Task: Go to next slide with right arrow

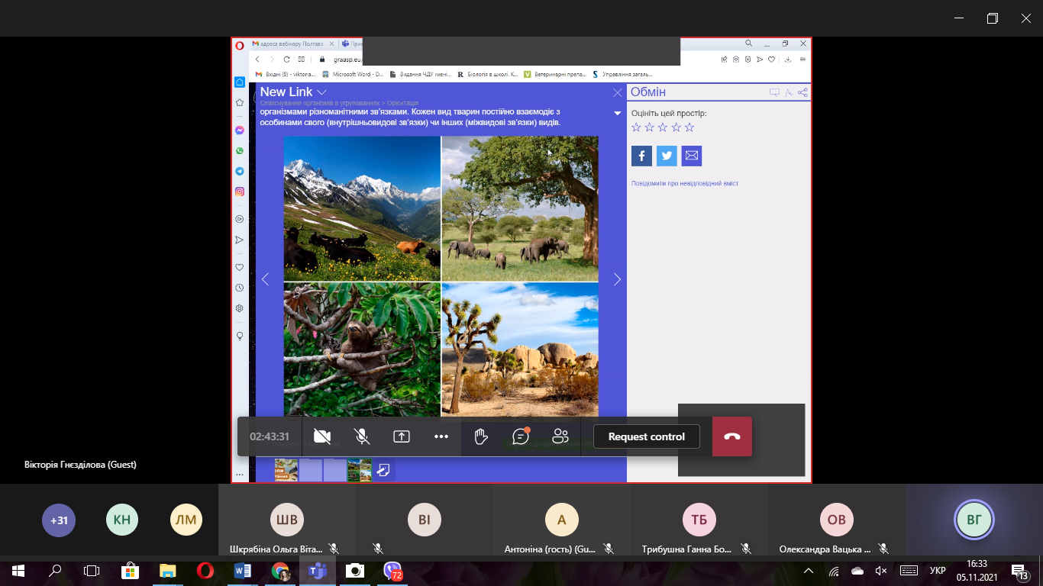Action: point(617,279)
